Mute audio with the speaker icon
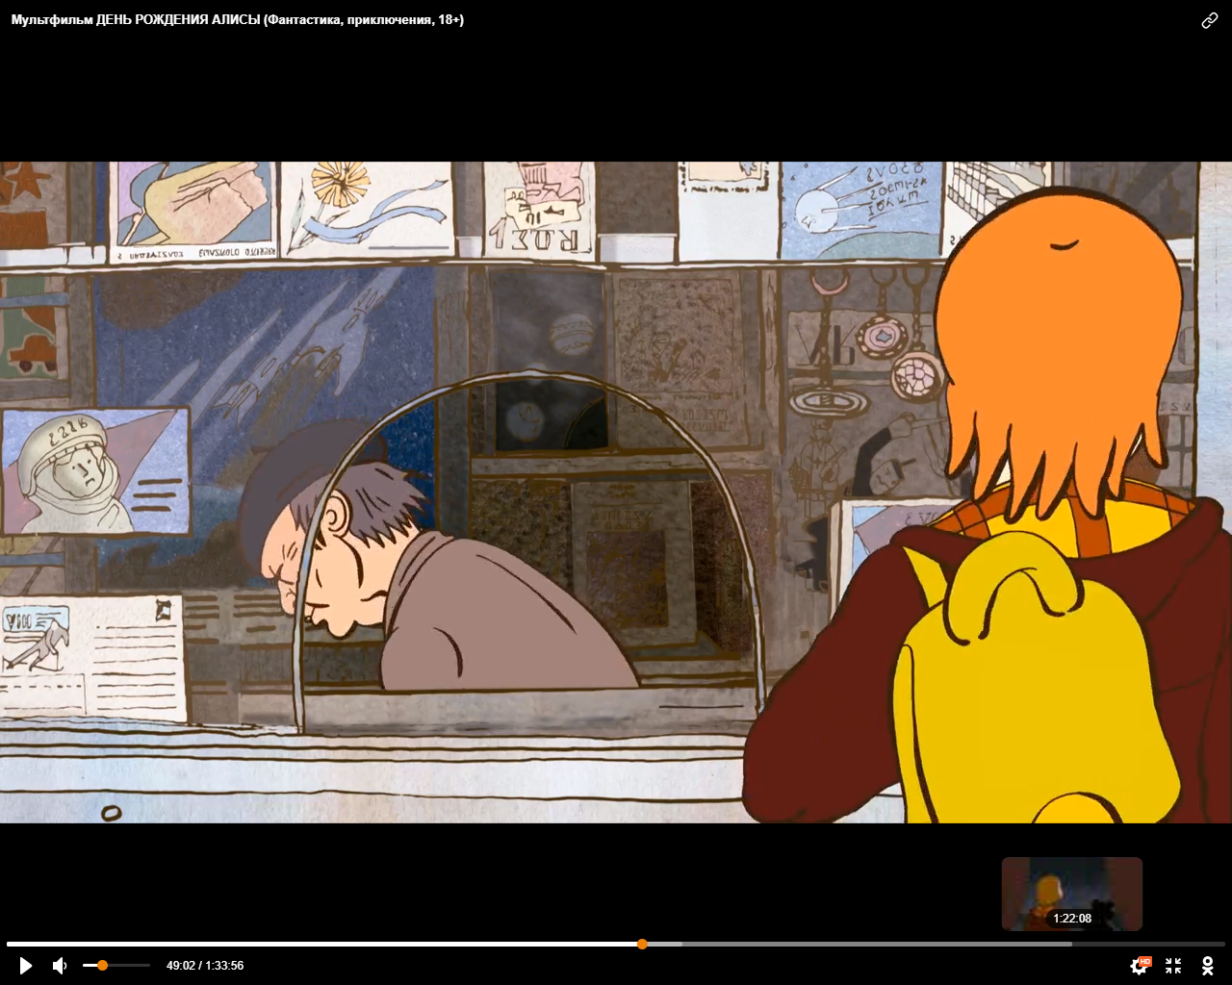The width and height of the screenshot is (1232, 985). pyautogui.click(x=60, y=966)
